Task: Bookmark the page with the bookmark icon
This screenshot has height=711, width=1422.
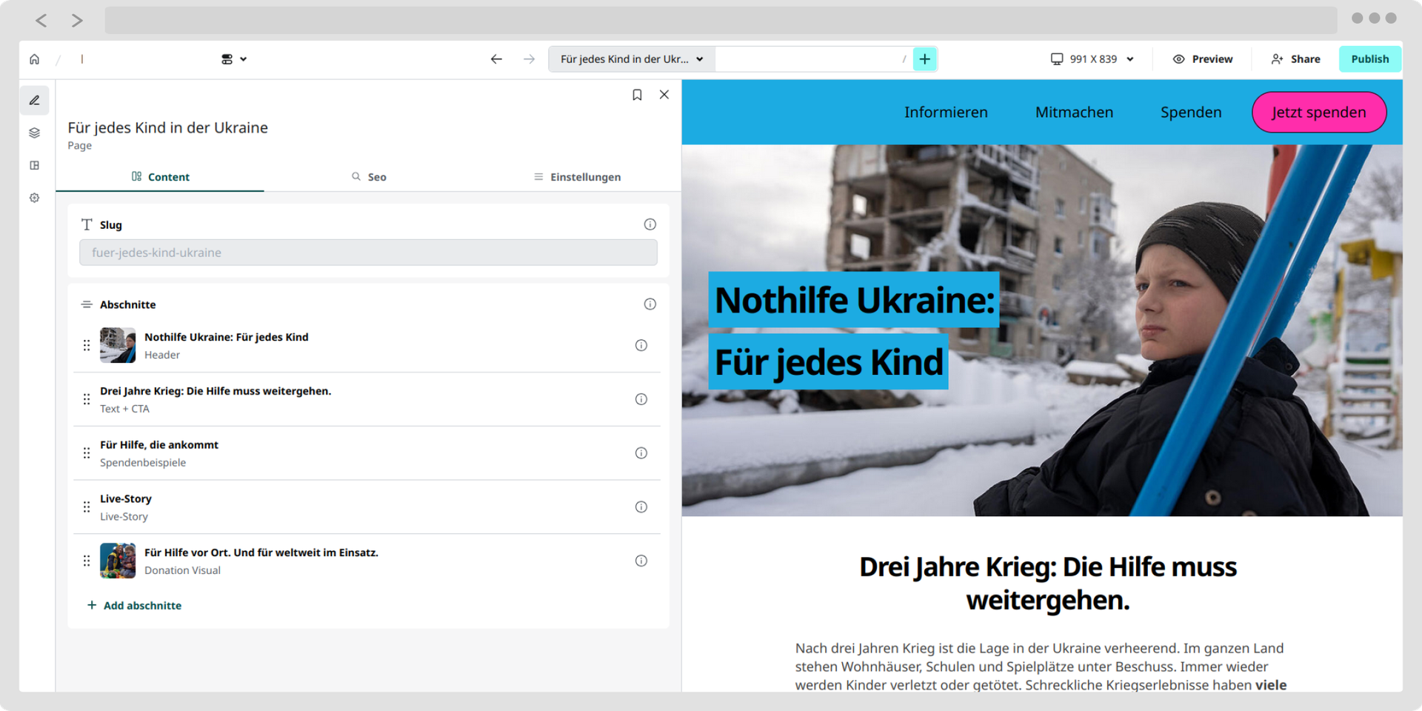Action: tap(637, 95)
